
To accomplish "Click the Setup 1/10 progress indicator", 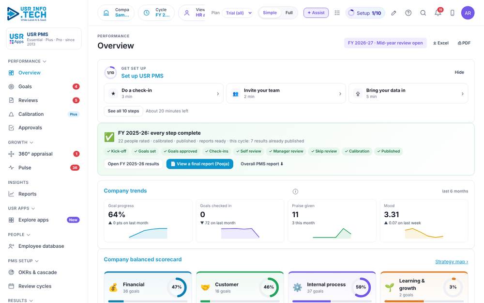I will pyautogui.click(x=365, y=13).
